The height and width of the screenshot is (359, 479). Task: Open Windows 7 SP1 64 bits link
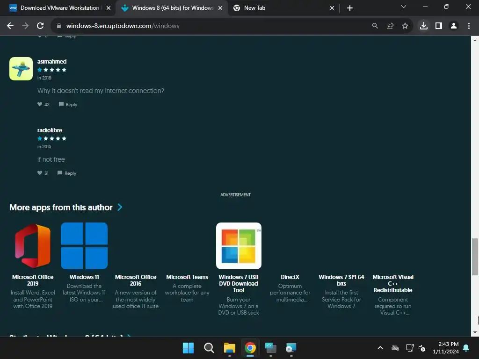point(341,280)
